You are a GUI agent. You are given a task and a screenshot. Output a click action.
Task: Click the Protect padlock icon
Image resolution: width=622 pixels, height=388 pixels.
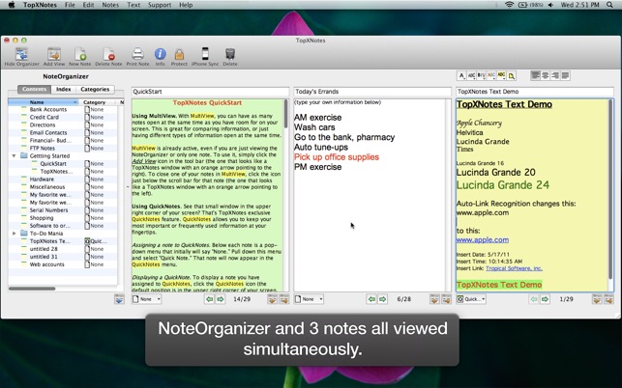(x=179, y=55)
